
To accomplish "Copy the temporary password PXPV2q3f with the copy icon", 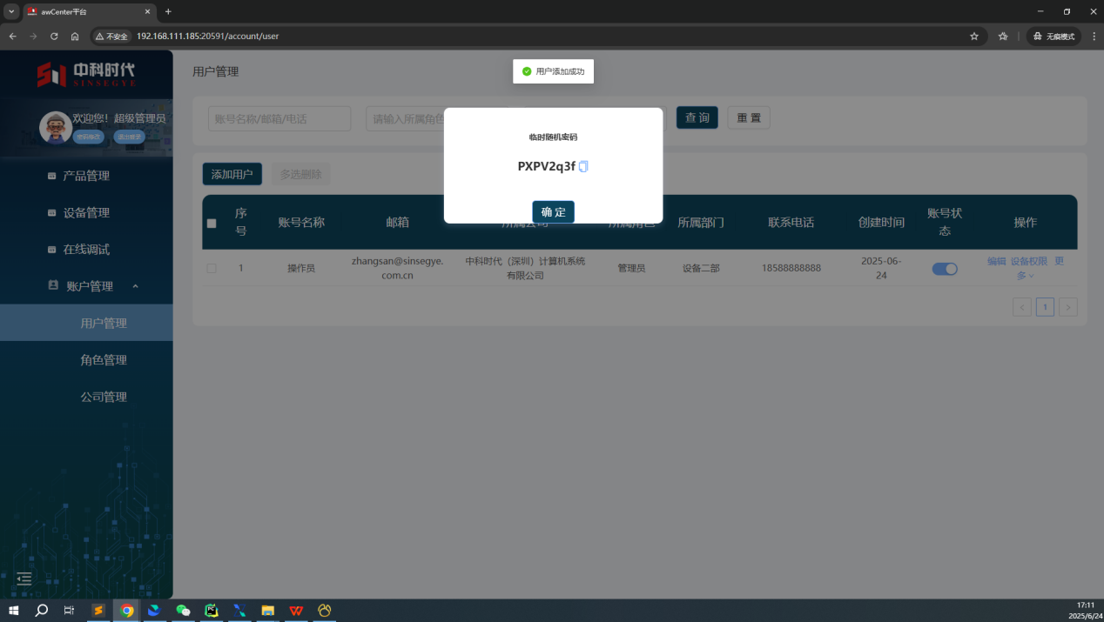I will 583,166.
